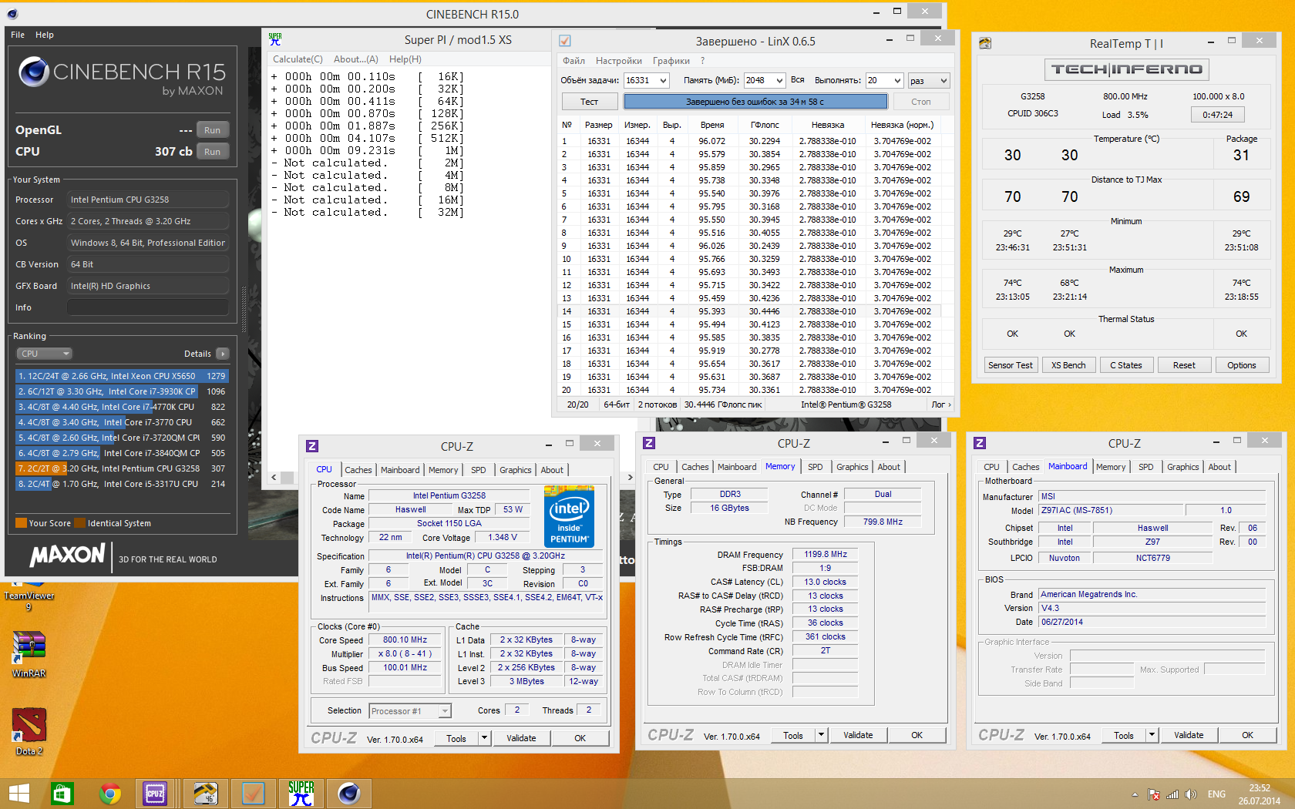Viewport: 1295px width, 809px height.
Task: Open C States in RealTemp
Action: coord(1126,365)
